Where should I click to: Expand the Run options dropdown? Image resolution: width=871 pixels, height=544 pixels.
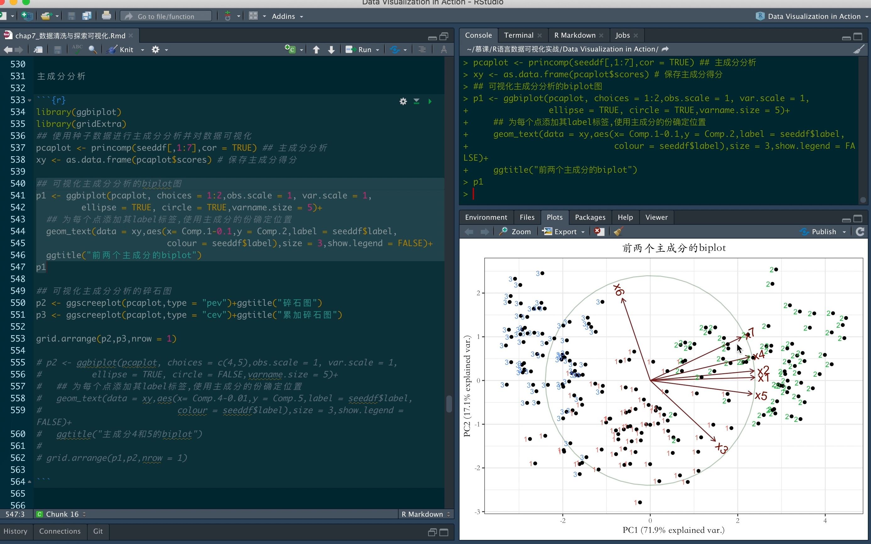378,50
